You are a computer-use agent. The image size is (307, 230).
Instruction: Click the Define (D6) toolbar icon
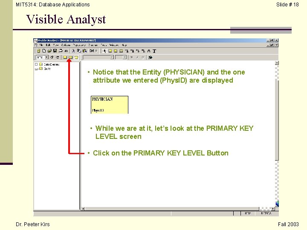point(92,51)
